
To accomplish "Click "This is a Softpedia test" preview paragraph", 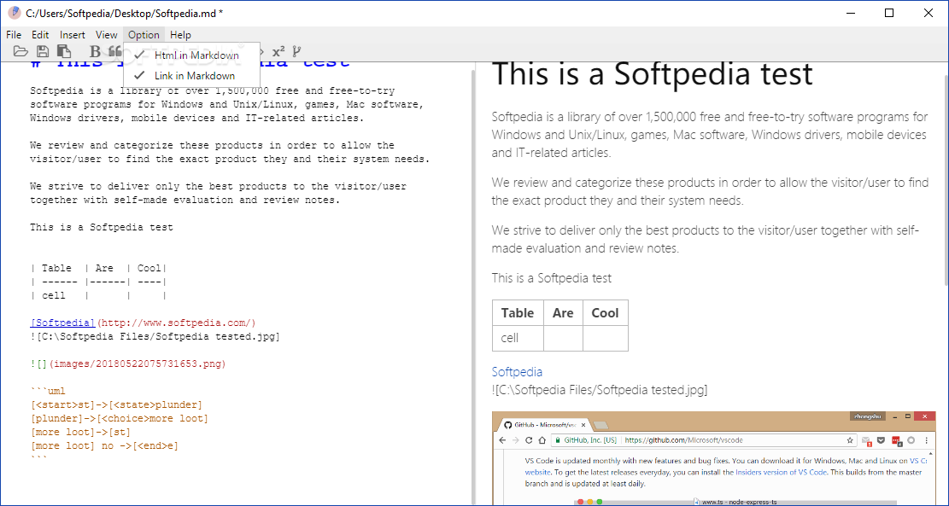I will (551, 278).
